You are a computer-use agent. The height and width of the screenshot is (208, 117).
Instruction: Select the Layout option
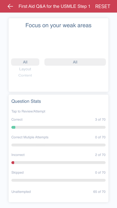25,69
